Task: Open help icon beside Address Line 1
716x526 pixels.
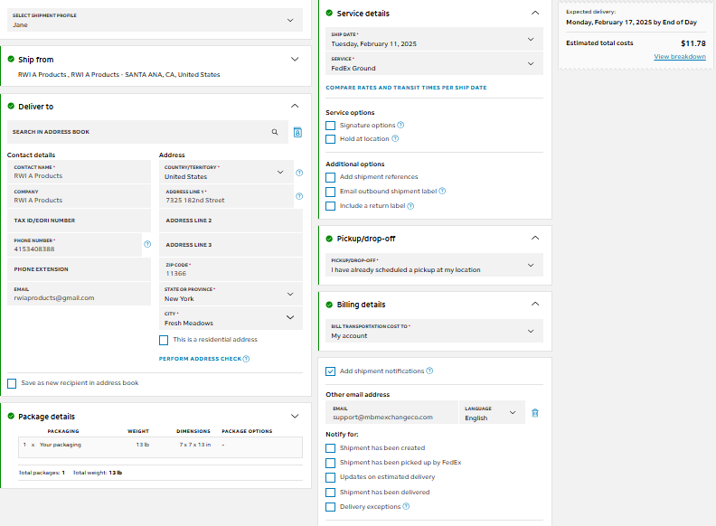Action: [299, 196]
